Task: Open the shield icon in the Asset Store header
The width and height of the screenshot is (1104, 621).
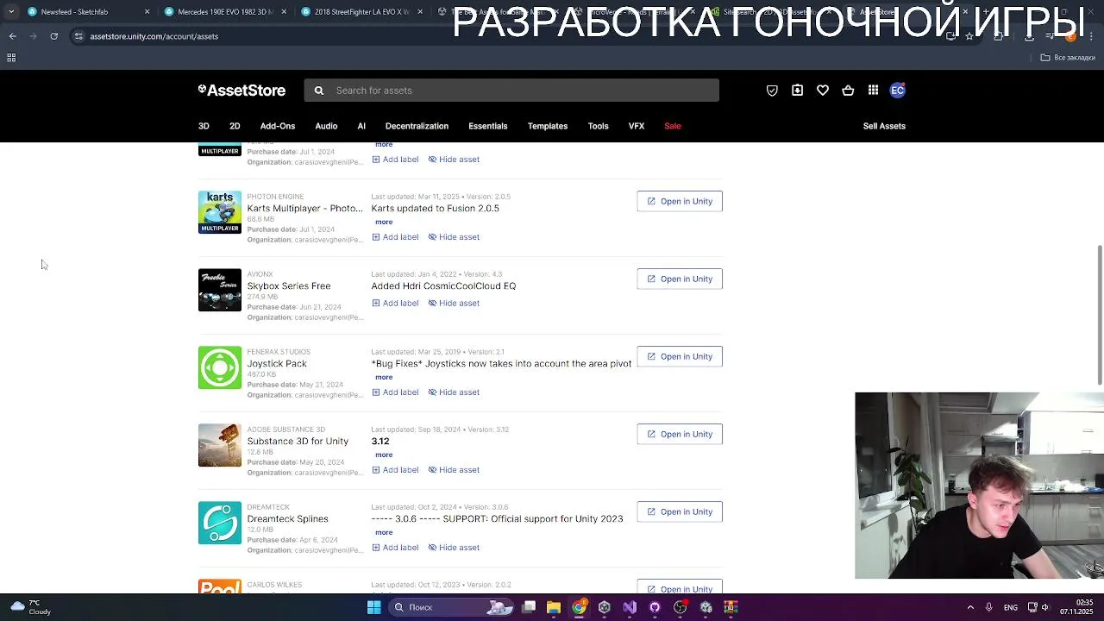Action: [x=772, y=91]
